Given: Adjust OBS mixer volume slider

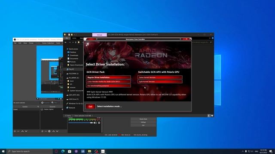Looking at the screenshot, I should coord(80,123).
